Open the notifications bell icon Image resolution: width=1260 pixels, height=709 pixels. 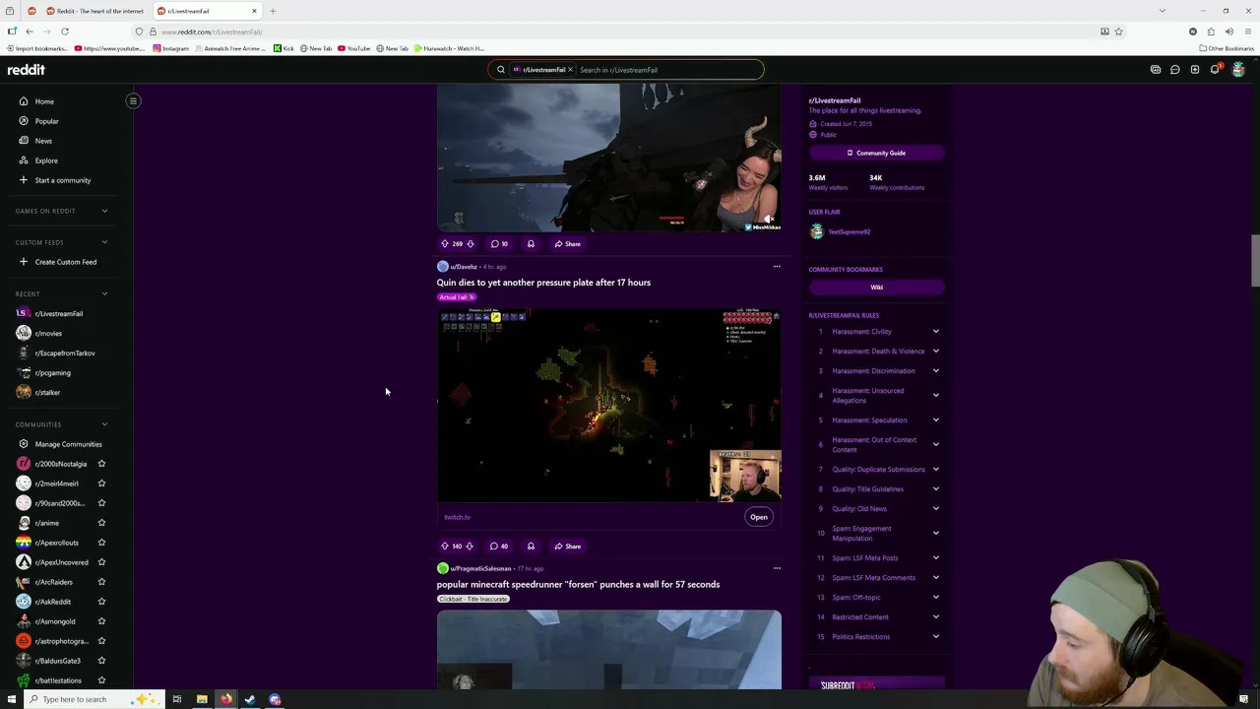click(x=1215, y=70)
